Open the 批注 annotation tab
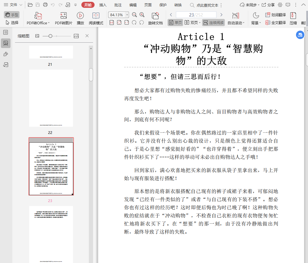The height and width of the screenshot is (263, 308). pos(118,5)
